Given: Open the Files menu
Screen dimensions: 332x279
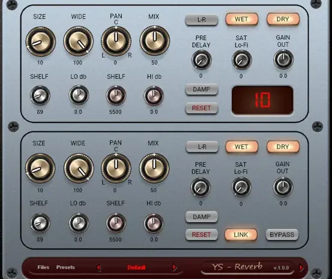Looking at the screenshot, I should (x=43, y=268).
